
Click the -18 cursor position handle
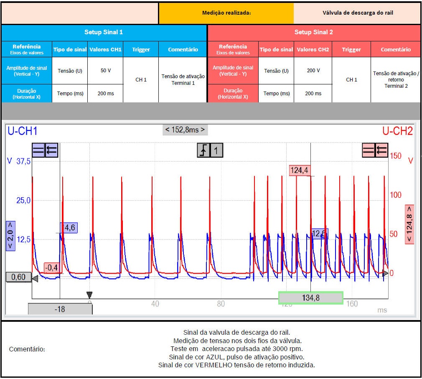(x=60, y=309)
